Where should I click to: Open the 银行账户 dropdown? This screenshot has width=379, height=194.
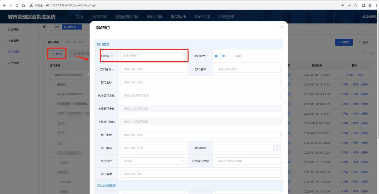[153, 161]
